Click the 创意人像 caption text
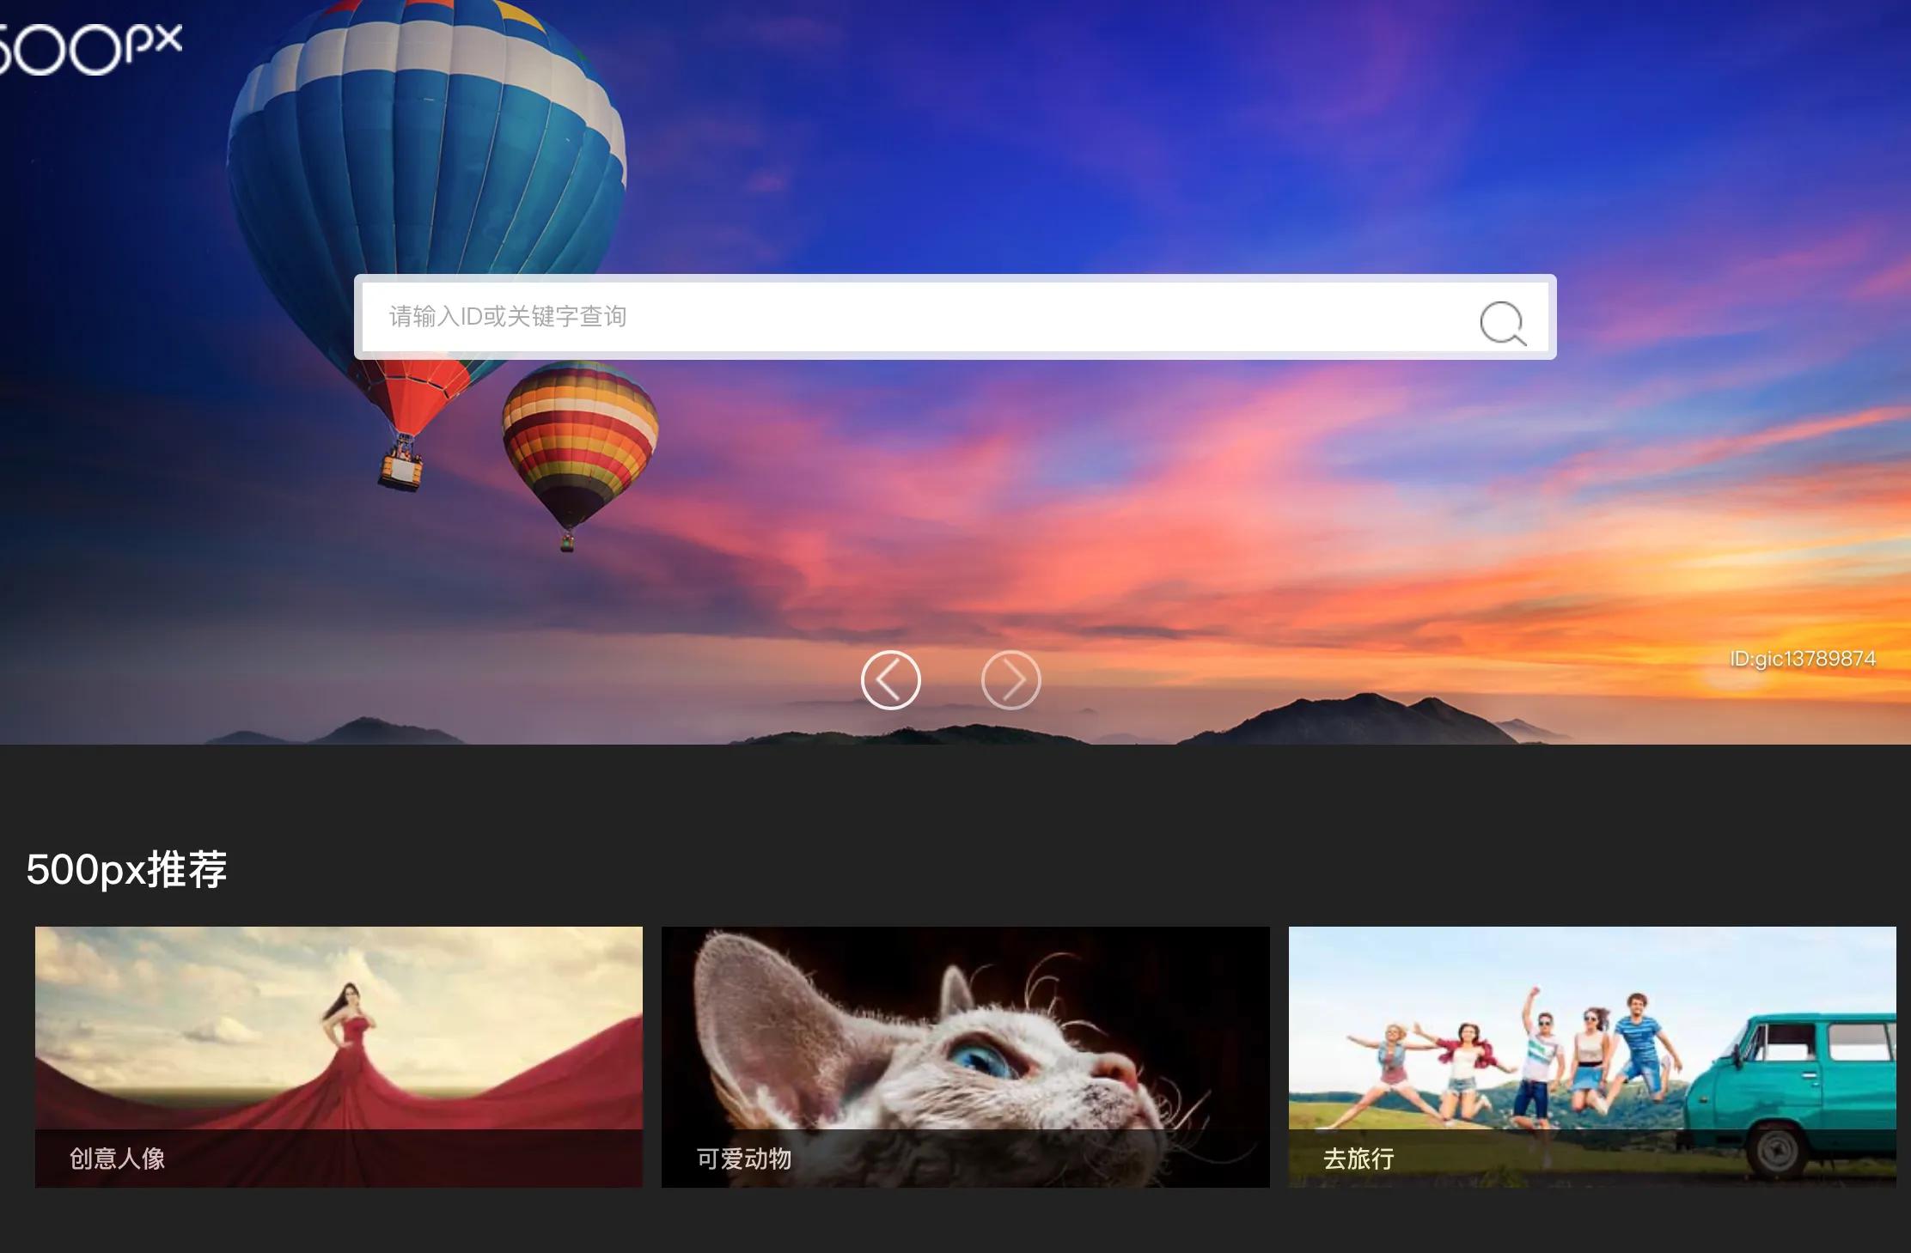 click(x=117, y=1159)
